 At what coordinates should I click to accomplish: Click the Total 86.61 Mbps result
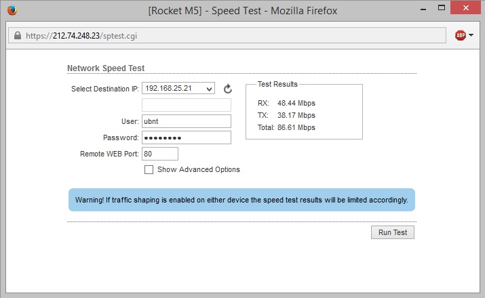coord(286,127)
